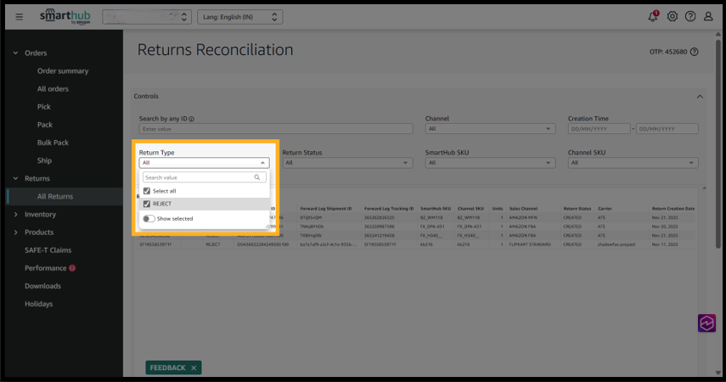Uncheck the REJECT option checkbox
The image size is (726, 382).
147,204
